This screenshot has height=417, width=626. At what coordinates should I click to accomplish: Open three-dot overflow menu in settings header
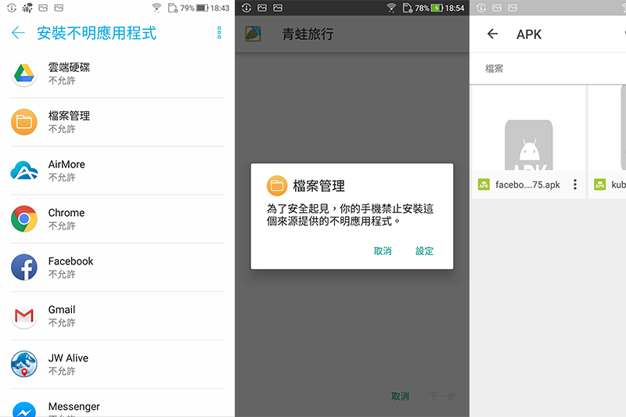click(219, 33)
